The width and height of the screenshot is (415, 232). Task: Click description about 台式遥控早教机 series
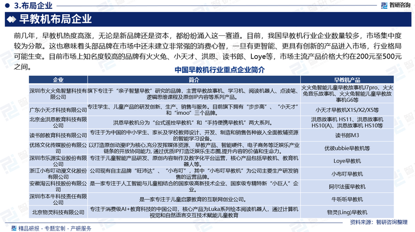[x=194, y=122]
